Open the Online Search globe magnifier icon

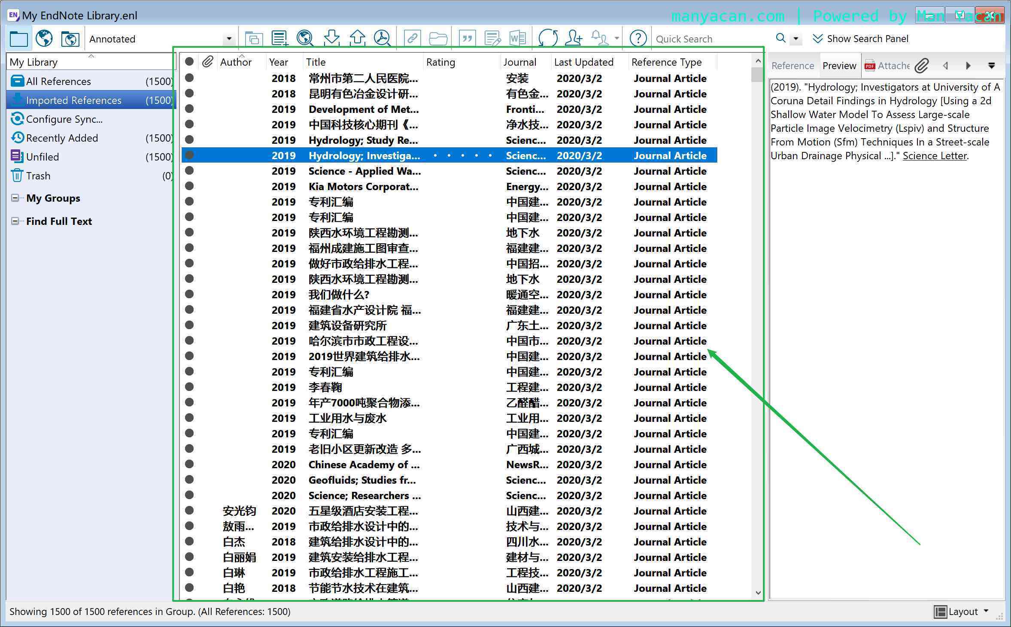[x=305, y=39]
